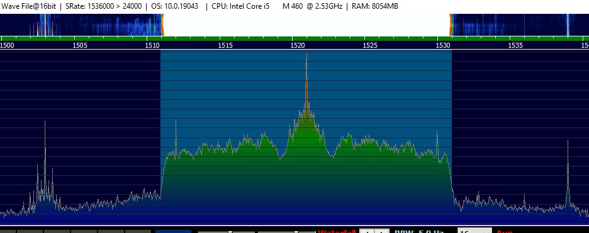Viewport: 589px width, 233px height.
Task: Click the right waterfall stepper arrow
Action: (381, 231)
